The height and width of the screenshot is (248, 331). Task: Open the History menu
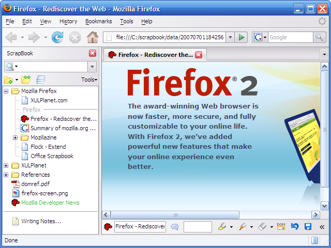pos(68,21)
